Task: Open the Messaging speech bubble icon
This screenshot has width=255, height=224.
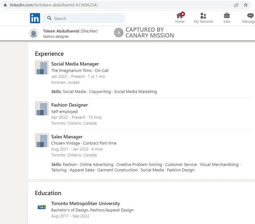Action: tap(250, 16)
